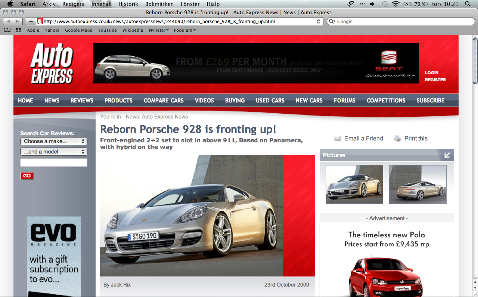The width and height of the screenshot is (478, 297).
Task: Open the Spotlight search magnifier
Action: pyautogui.click(x=468, y=4)
